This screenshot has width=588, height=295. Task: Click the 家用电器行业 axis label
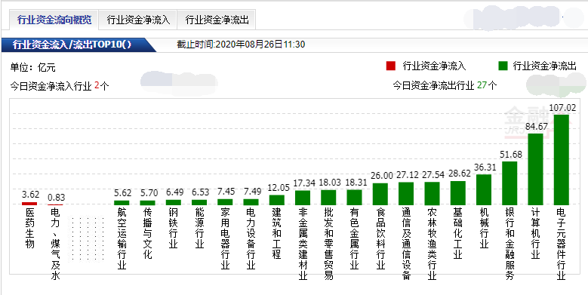pos(225,238)
